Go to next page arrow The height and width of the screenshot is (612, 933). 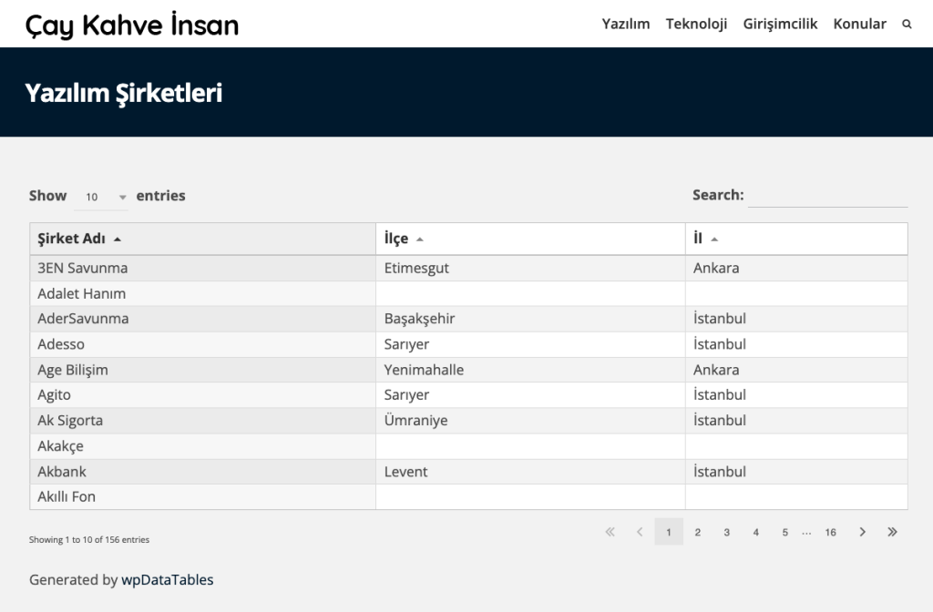(862, 532)
